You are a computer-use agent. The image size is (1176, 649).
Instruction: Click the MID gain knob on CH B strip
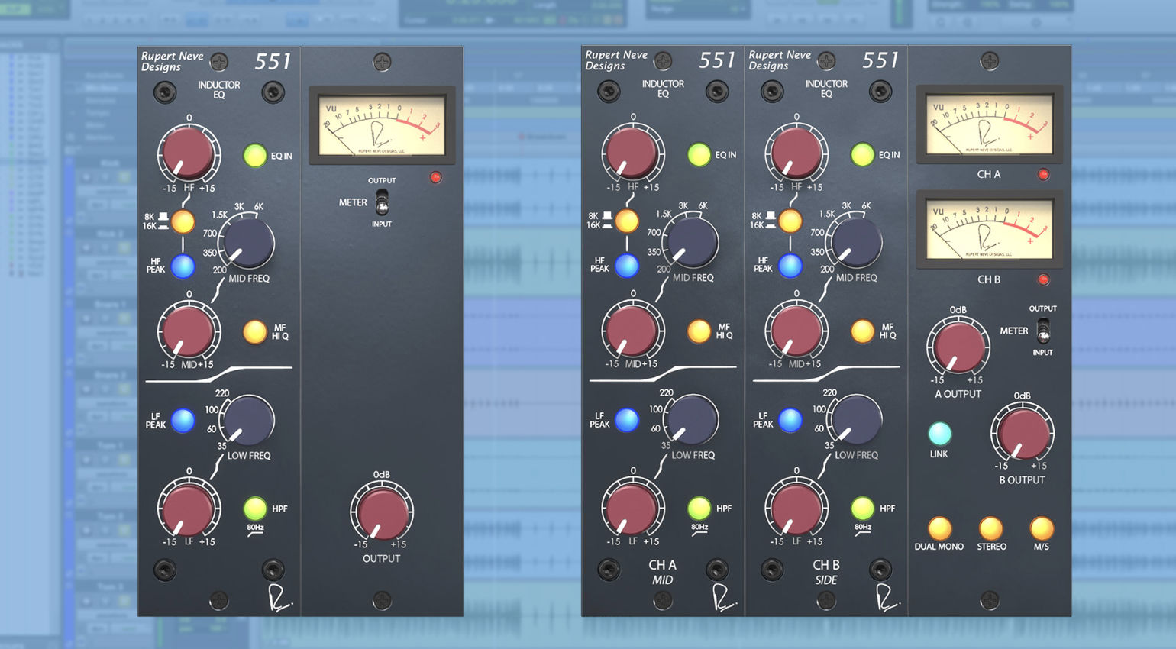coord(796,331)
